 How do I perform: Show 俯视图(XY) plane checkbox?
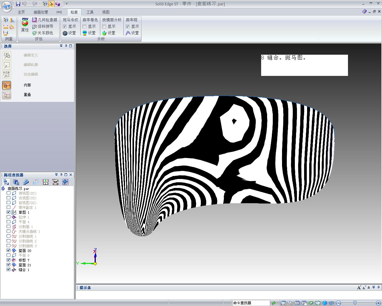(x=9, y=193)
